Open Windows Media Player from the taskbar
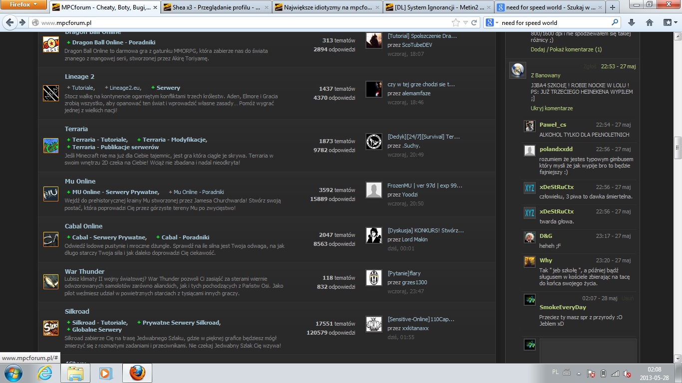The image size is (682, 383). click(105, 373)
